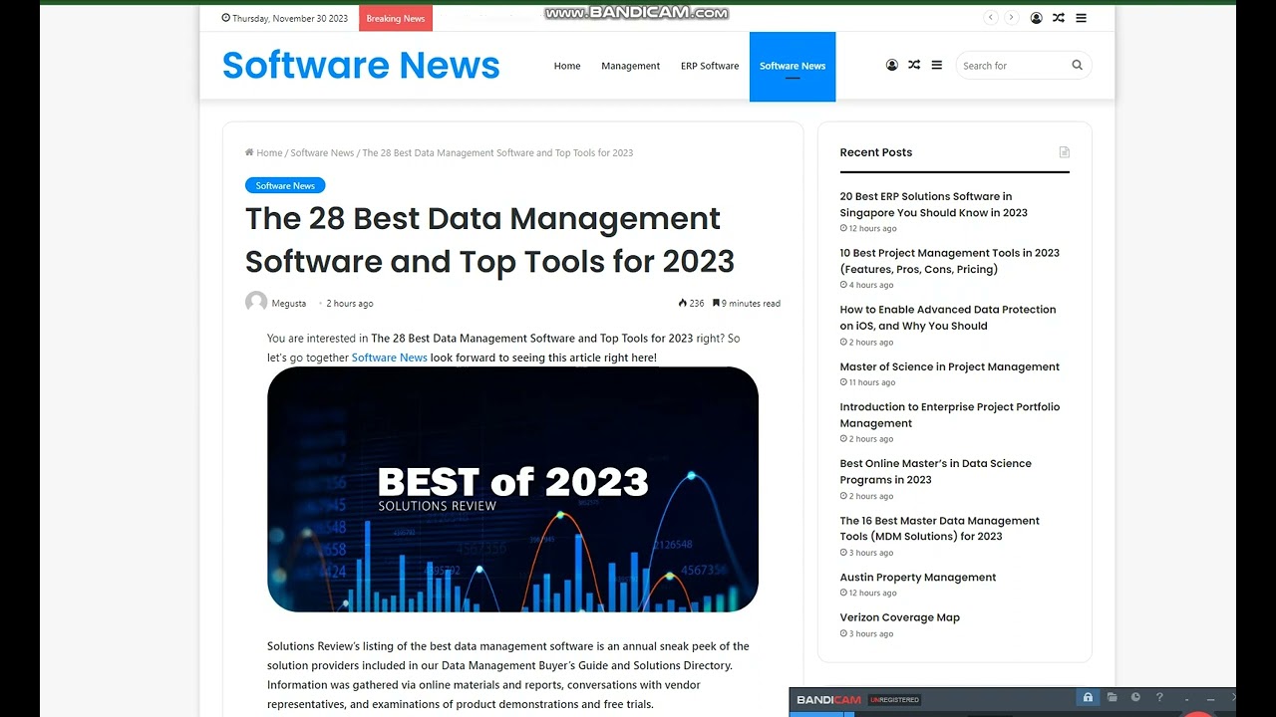The height and width of the screenshot is (717, 1276).
Task: Click random article icon beside search box
Action: coord(914,65)
